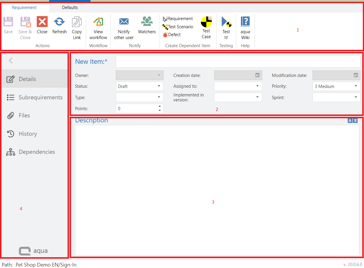
Task: Switch to the Defaults ribbon tab
Action: [70, 8]
